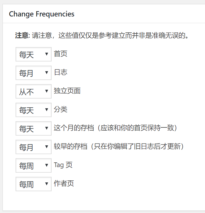
Task: Open the 较早的存档 frequency dropdown
Action: tap(33, 147)
